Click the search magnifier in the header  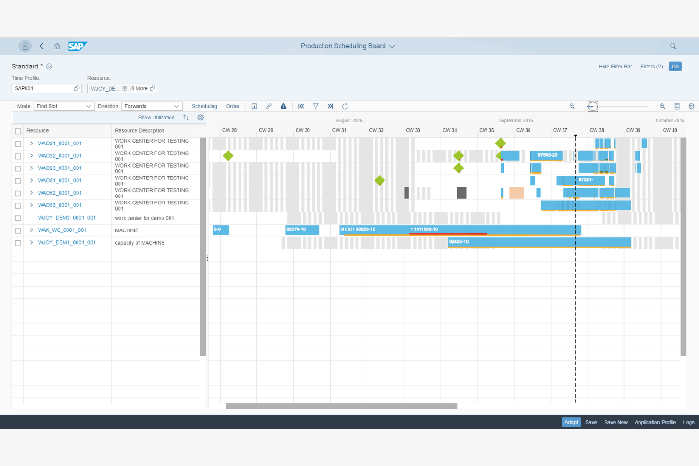[x=673, y=46]
